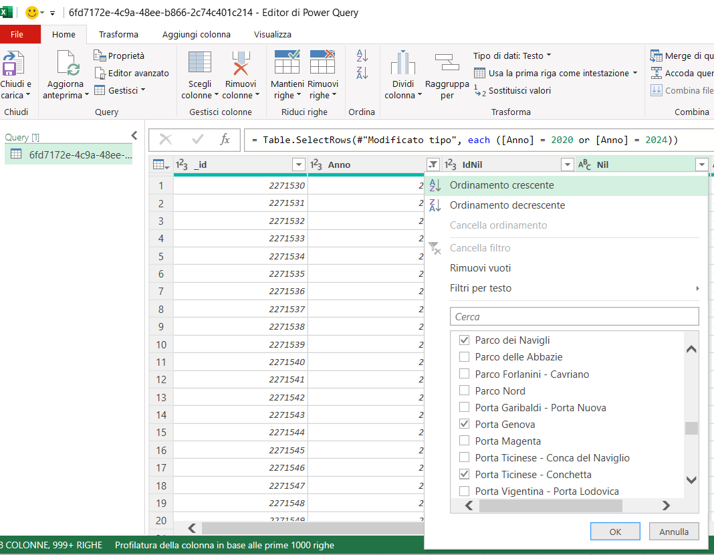Select Ordinamento decrescente menu option

point(507,205)
